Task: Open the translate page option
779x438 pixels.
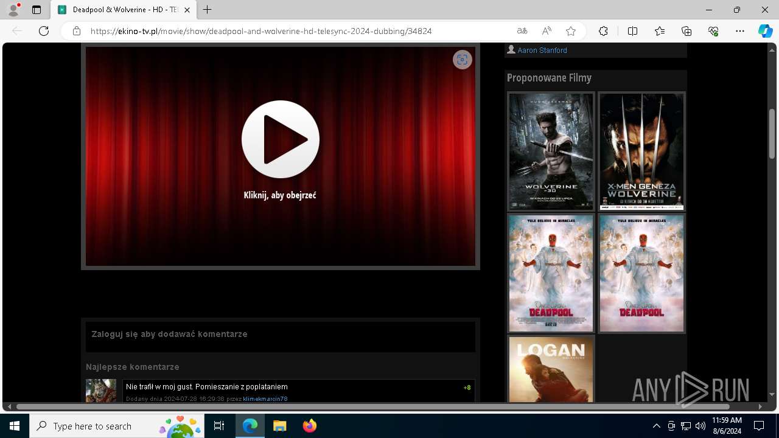Action: [522, 31]
